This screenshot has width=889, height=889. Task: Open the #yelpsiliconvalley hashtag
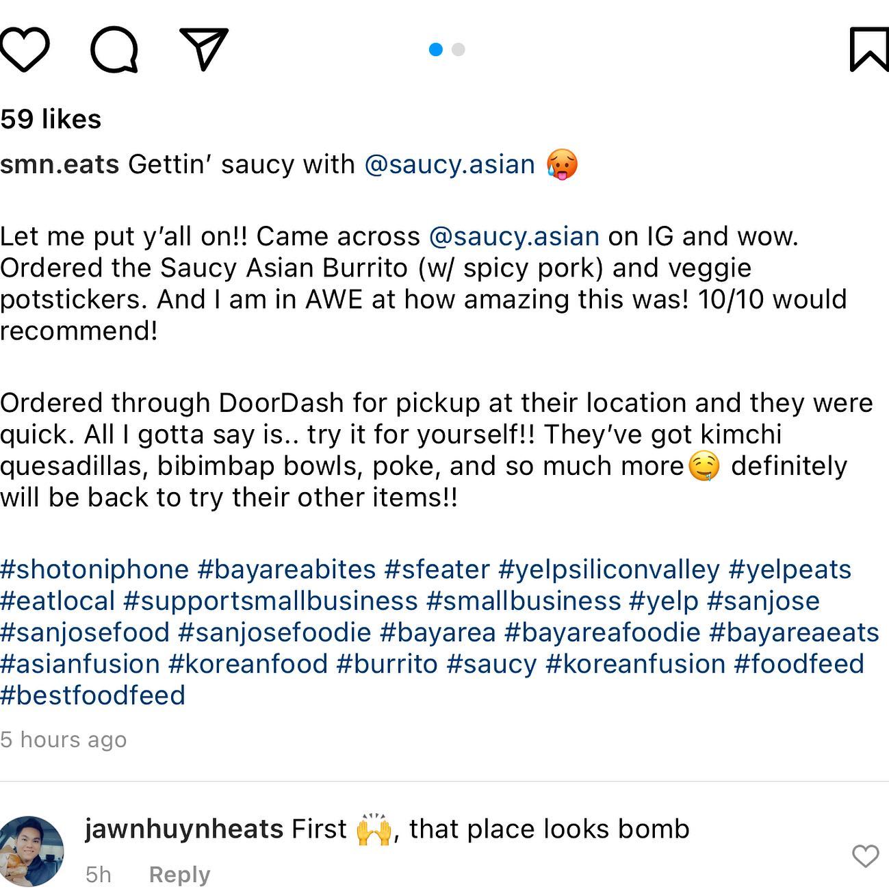(x=608, y=569)
